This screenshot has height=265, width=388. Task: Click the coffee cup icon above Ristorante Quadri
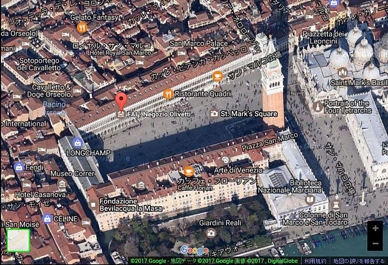pos(217,76)
